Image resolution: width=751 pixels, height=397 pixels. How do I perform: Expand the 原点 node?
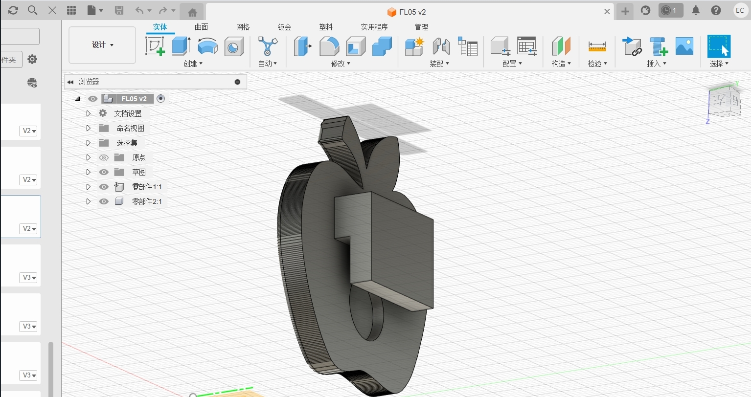click(88, 157)
